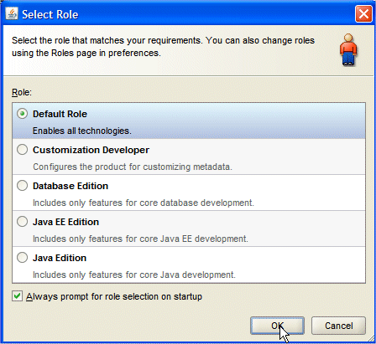
Task: Click the 'Enables all technologies.' description
Action: 82,131
